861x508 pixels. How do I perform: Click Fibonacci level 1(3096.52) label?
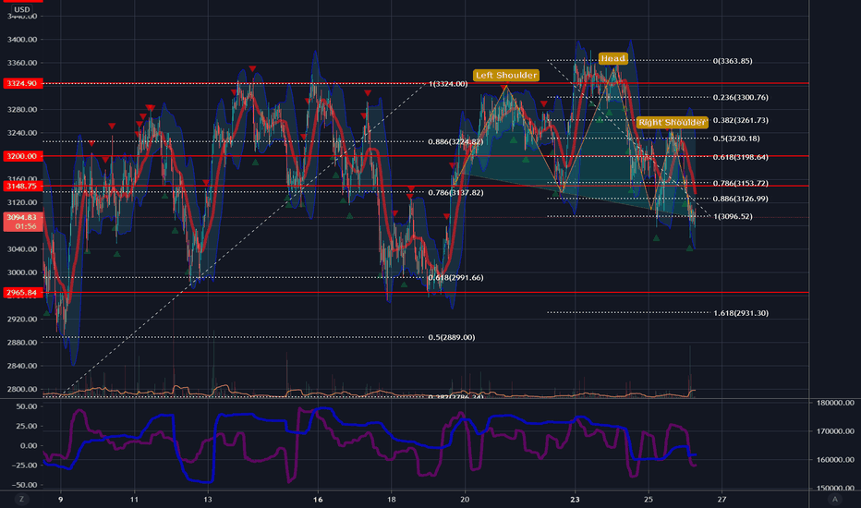pos(734,216)
